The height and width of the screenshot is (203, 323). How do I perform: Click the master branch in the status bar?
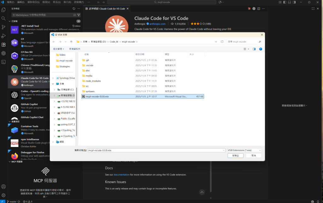tap(12, 201)
